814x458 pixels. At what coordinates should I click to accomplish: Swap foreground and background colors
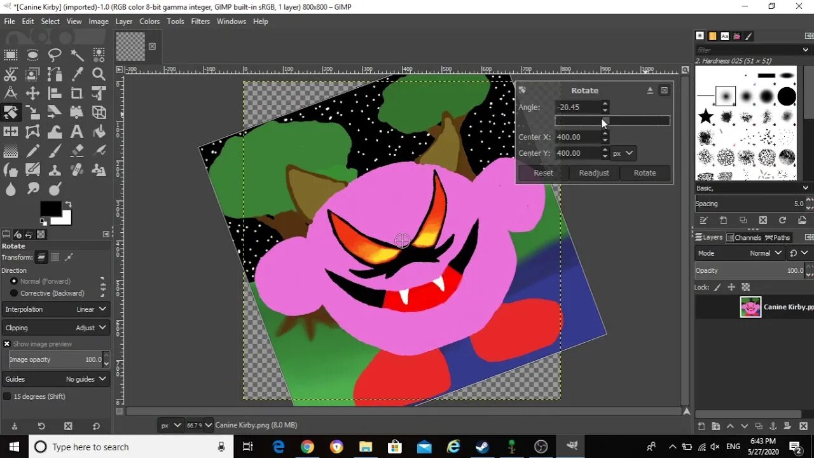(68, 204)
